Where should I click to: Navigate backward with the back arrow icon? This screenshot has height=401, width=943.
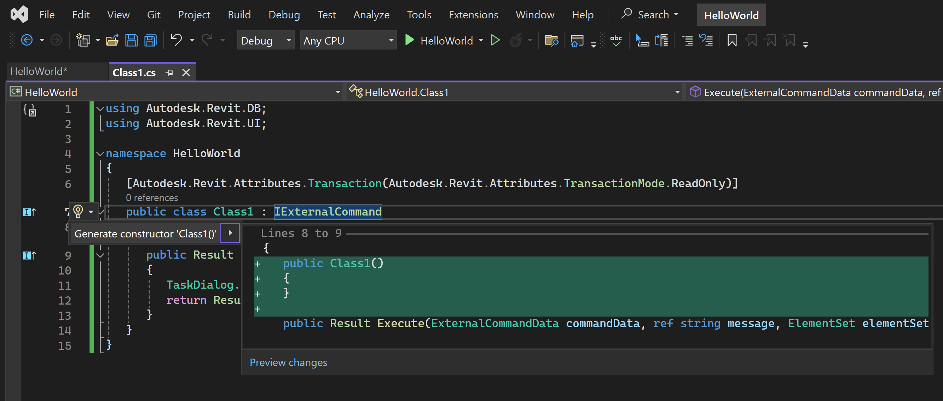27,40
